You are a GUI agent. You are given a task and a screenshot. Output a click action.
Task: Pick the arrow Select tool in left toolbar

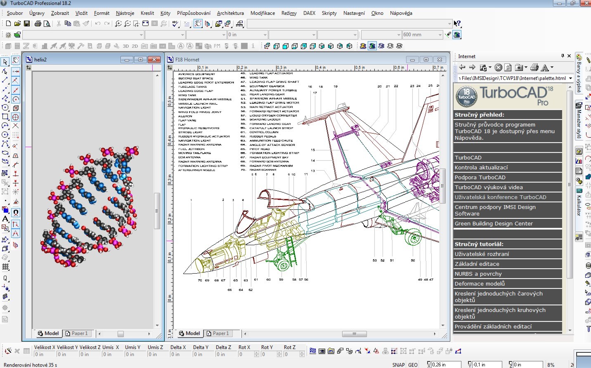click(5, 62)
